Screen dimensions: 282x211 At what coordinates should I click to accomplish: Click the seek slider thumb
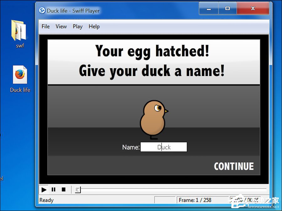pos(78,189)
